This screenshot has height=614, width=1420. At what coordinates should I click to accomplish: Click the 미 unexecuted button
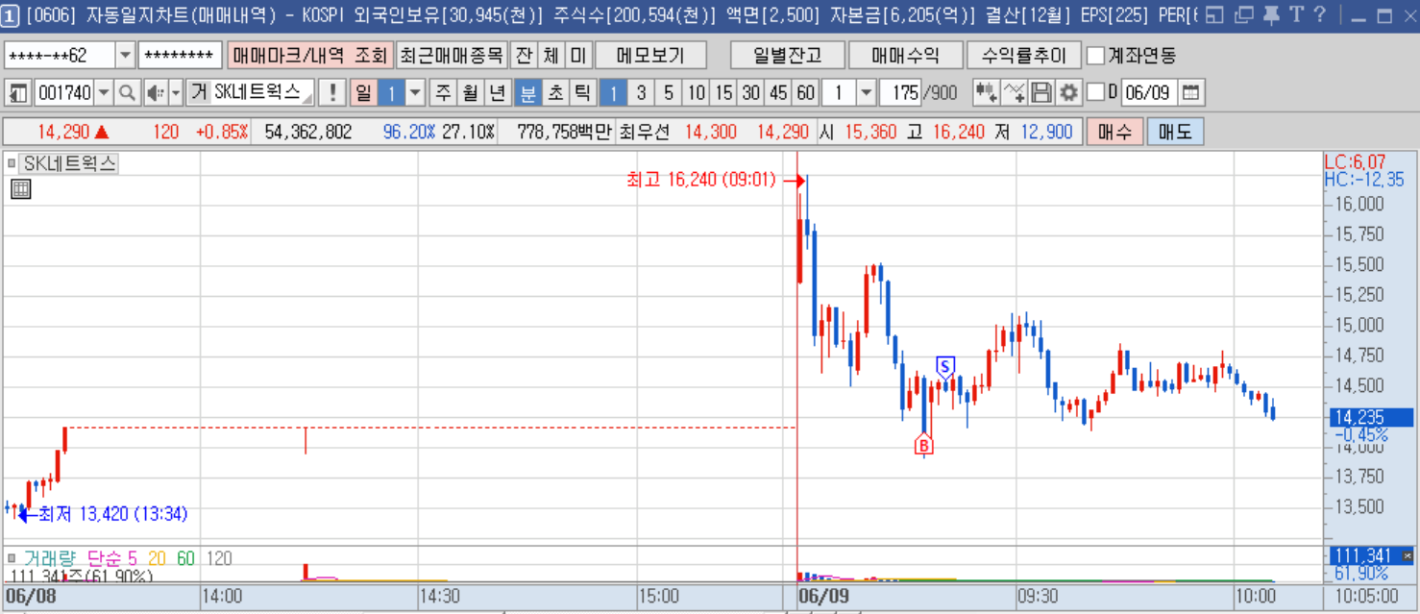[x=577, y=56]
